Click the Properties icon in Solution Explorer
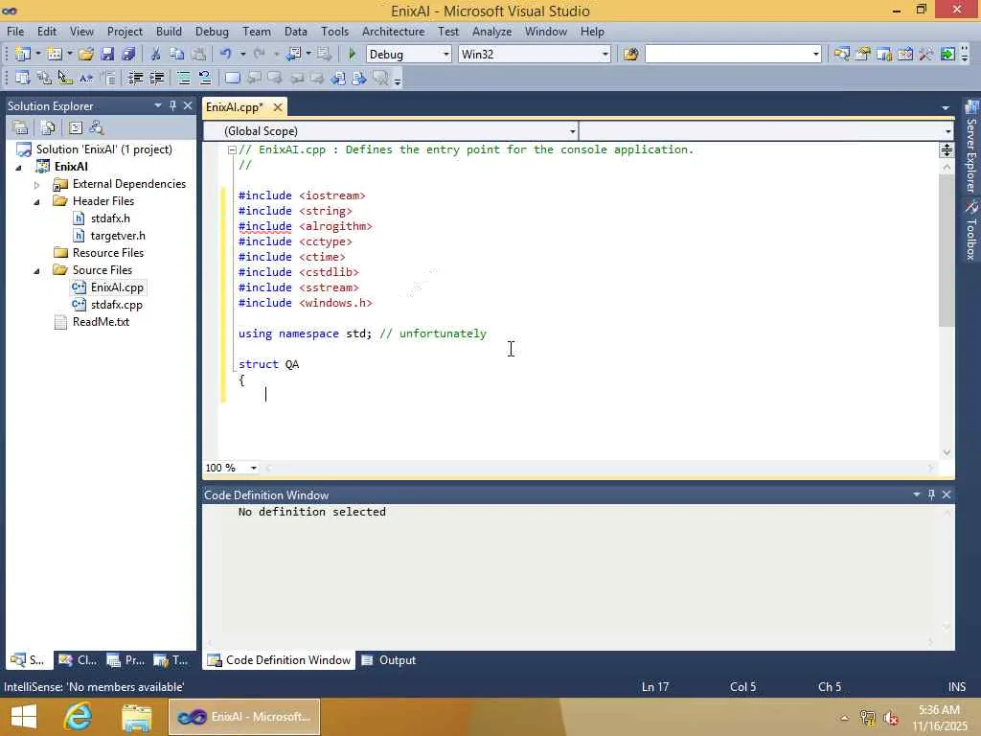Image resolution: width=981 pixels, height=736 pixels. 19,127
